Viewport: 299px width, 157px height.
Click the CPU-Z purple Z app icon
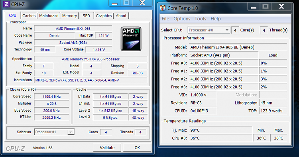6,4
